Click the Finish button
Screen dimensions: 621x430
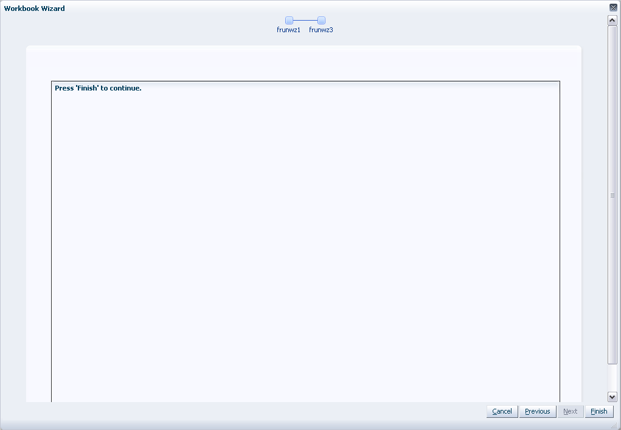coord(599,411)
